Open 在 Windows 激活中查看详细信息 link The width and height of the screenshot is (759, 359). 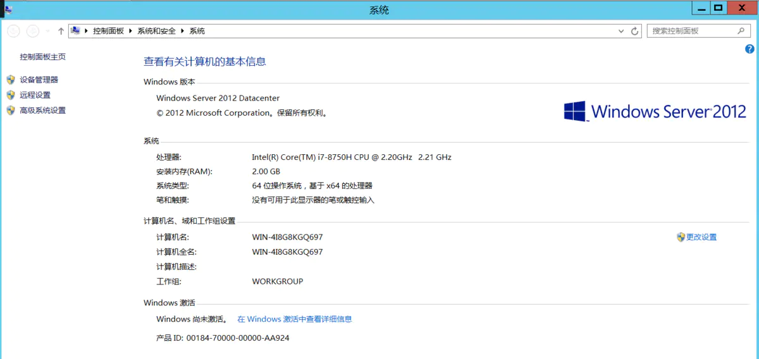pyautogui.click(x=294, y=319)
